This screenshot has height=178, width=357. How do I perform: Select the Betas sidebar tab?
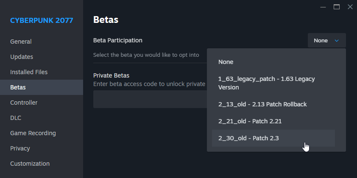[x=18, y=87]
